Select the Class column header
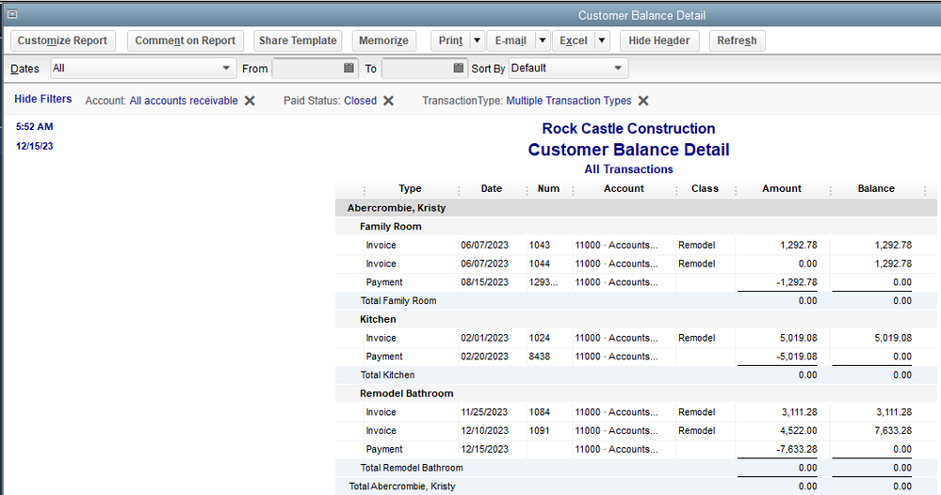Image resolution: width=941 pixels, height=495 pixels. [x=706, y=188]
